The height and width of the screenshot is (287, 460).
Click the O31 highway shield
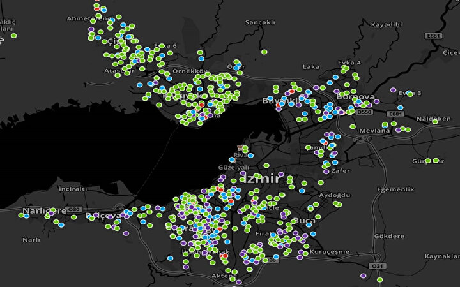[x=378, y=266]
